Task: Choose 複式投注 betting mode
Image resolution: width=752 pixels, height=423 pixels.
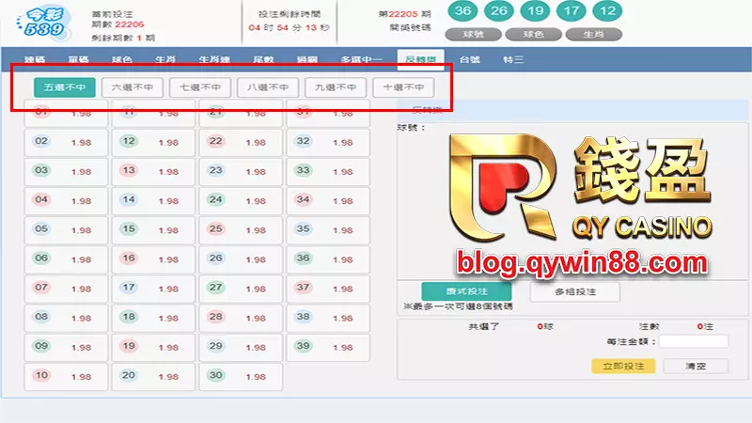Action: point(466,291)
